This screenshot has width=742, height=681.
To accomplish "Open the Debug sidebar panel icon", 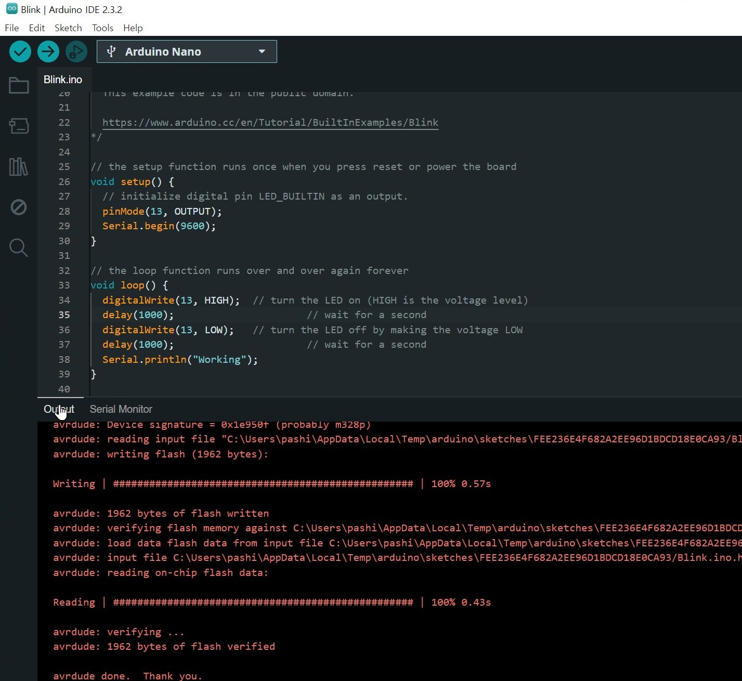I will point(19,207).
